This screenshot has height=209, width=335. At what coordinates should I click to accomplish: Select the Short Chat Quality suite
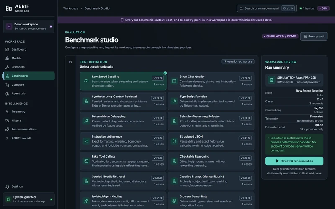tap(211, 81)
